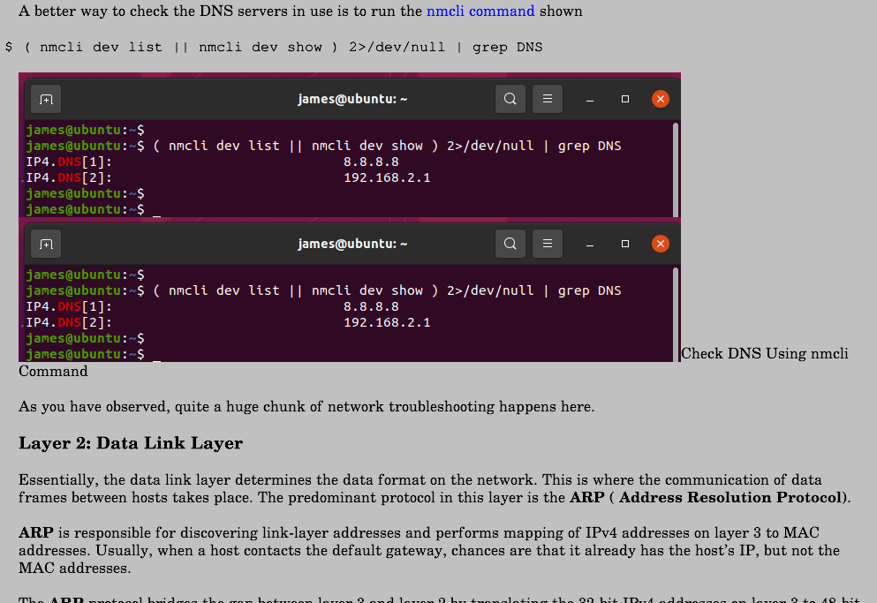Image resolution: width=877 pixels, height=603 pixels.
Task: Click new tab icon in lower terminal image
Action: (x=46, y=244)
